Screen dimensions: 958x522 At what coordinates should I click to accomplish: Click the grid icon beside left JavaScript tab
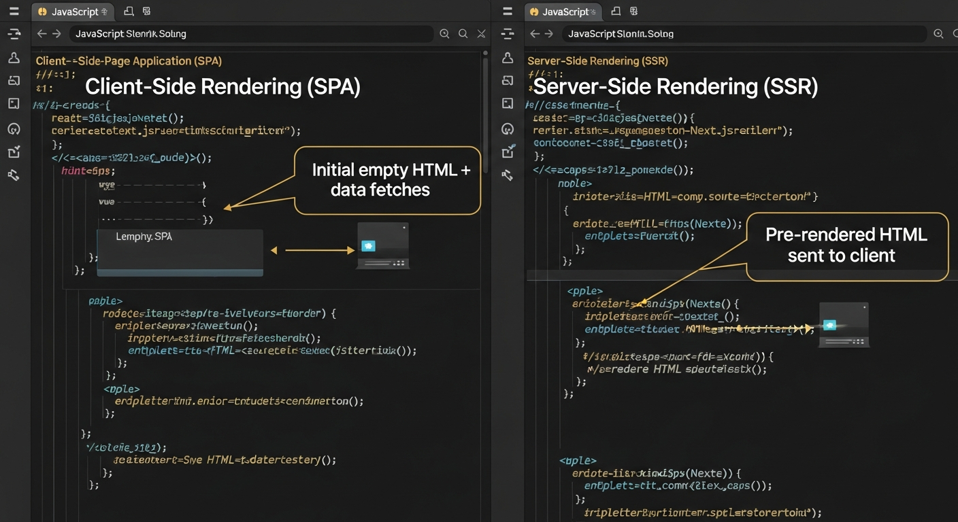(147, 12)
